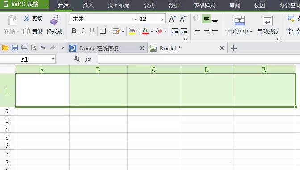Undo the last action

tap(43, 48)
